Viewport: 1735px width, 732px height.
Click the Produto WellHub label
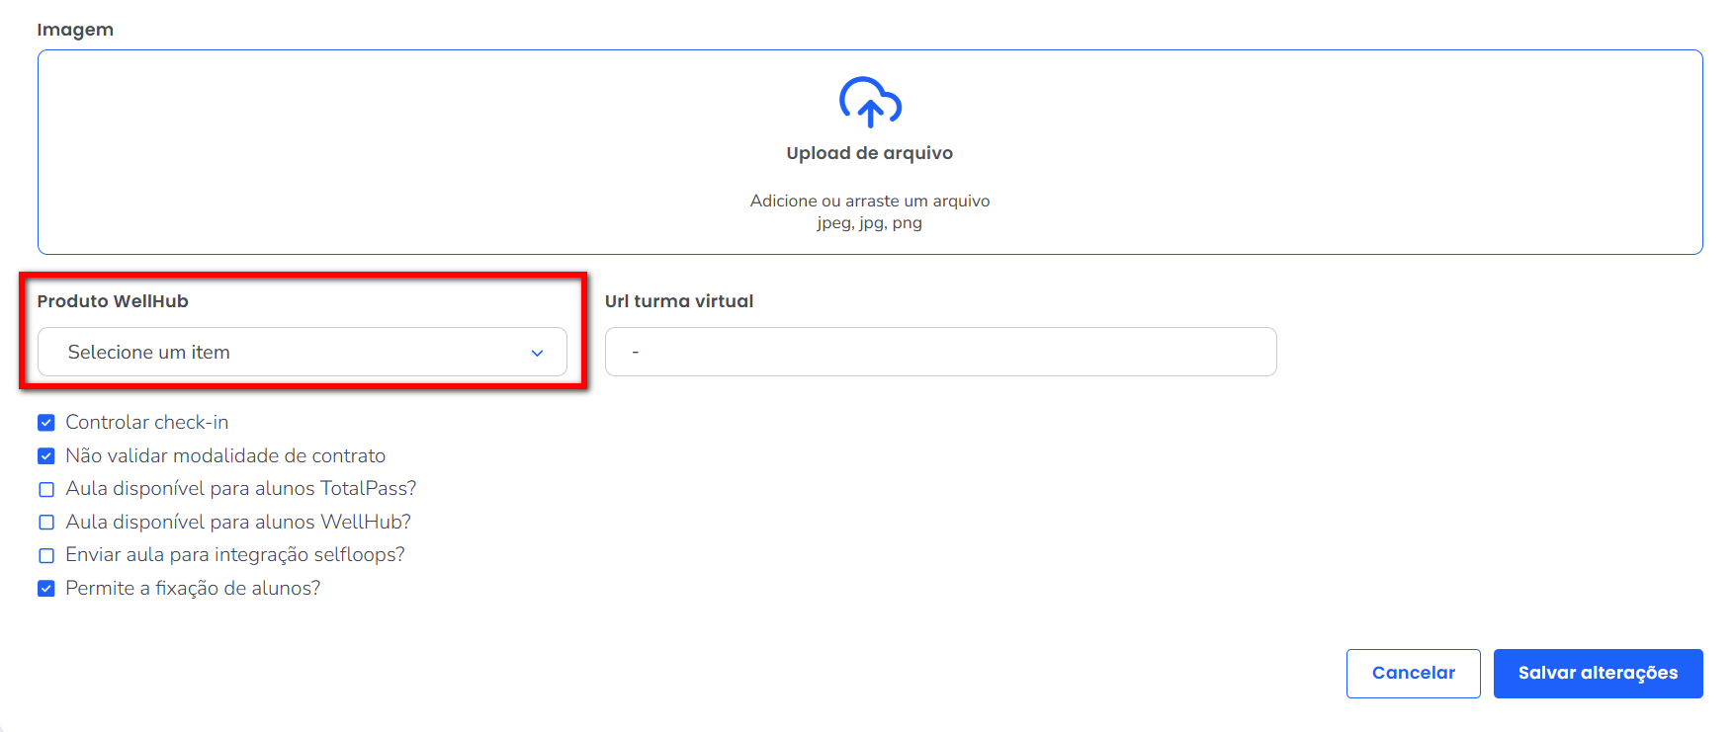[113, 301]
